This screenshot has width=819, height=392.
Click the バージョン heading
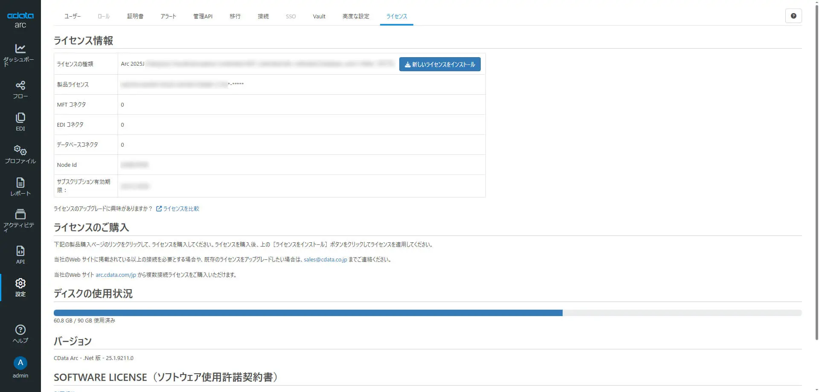pyautogui.click(x=73, y=341)
